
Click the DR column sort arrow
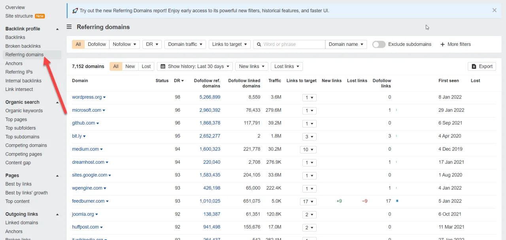pyautogui.click(x=182, y=80)
